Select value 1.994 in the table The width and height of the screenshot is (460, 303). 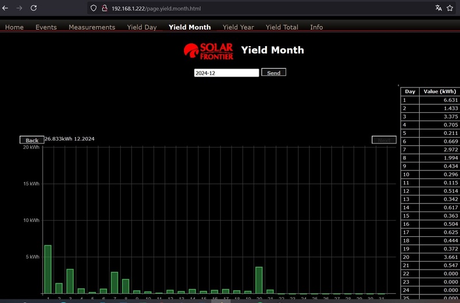(x=451, y=158)
